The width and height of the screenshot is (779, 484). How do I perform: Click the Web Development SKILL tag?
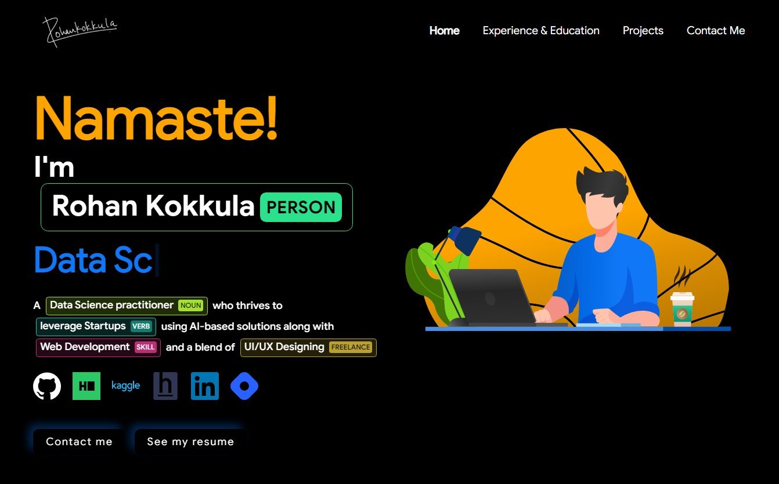pyautogui.click(x=98, y=347)
